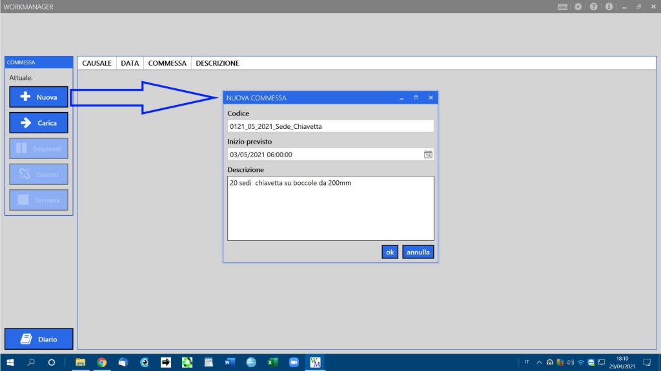
Task: Open the green recycle app icon on taskbar
Action: [x=187, y=362]
